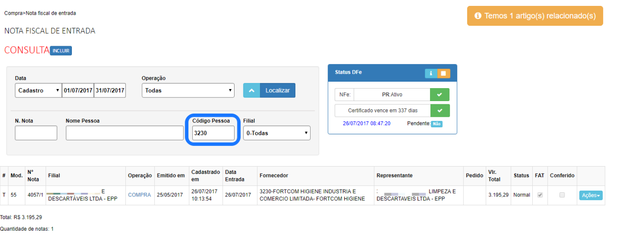Expand the Filial dropdown showing 0-Todas
618x233 pixels.
[277, 133]
